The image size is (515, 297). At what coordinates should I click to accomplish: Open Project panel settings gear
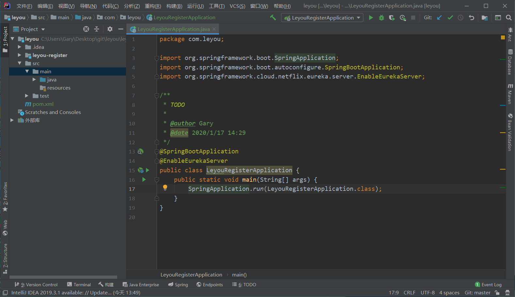[110, 29]
